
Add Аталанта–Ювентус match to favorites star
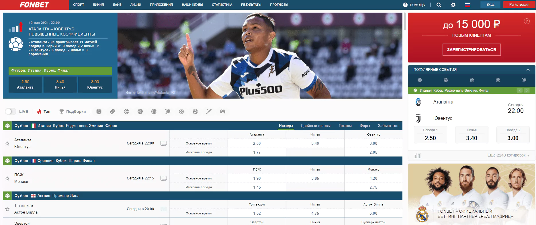point(7,143)
